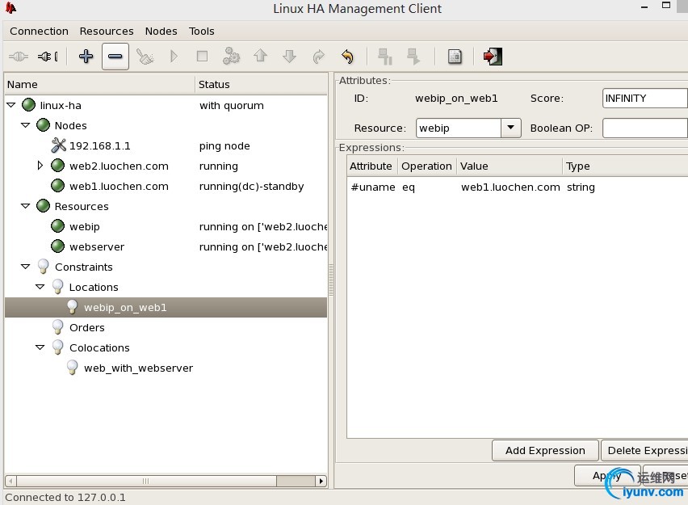Click the Score input field
Image resolution: width=688 pixels, height=505 pixels.
644,98
